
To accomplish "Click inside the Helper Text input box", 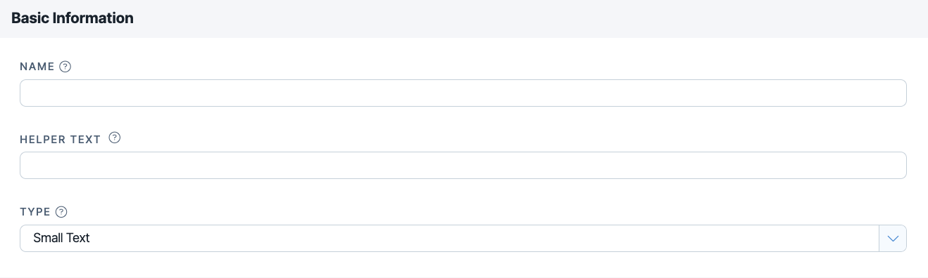I will [463, 166].
